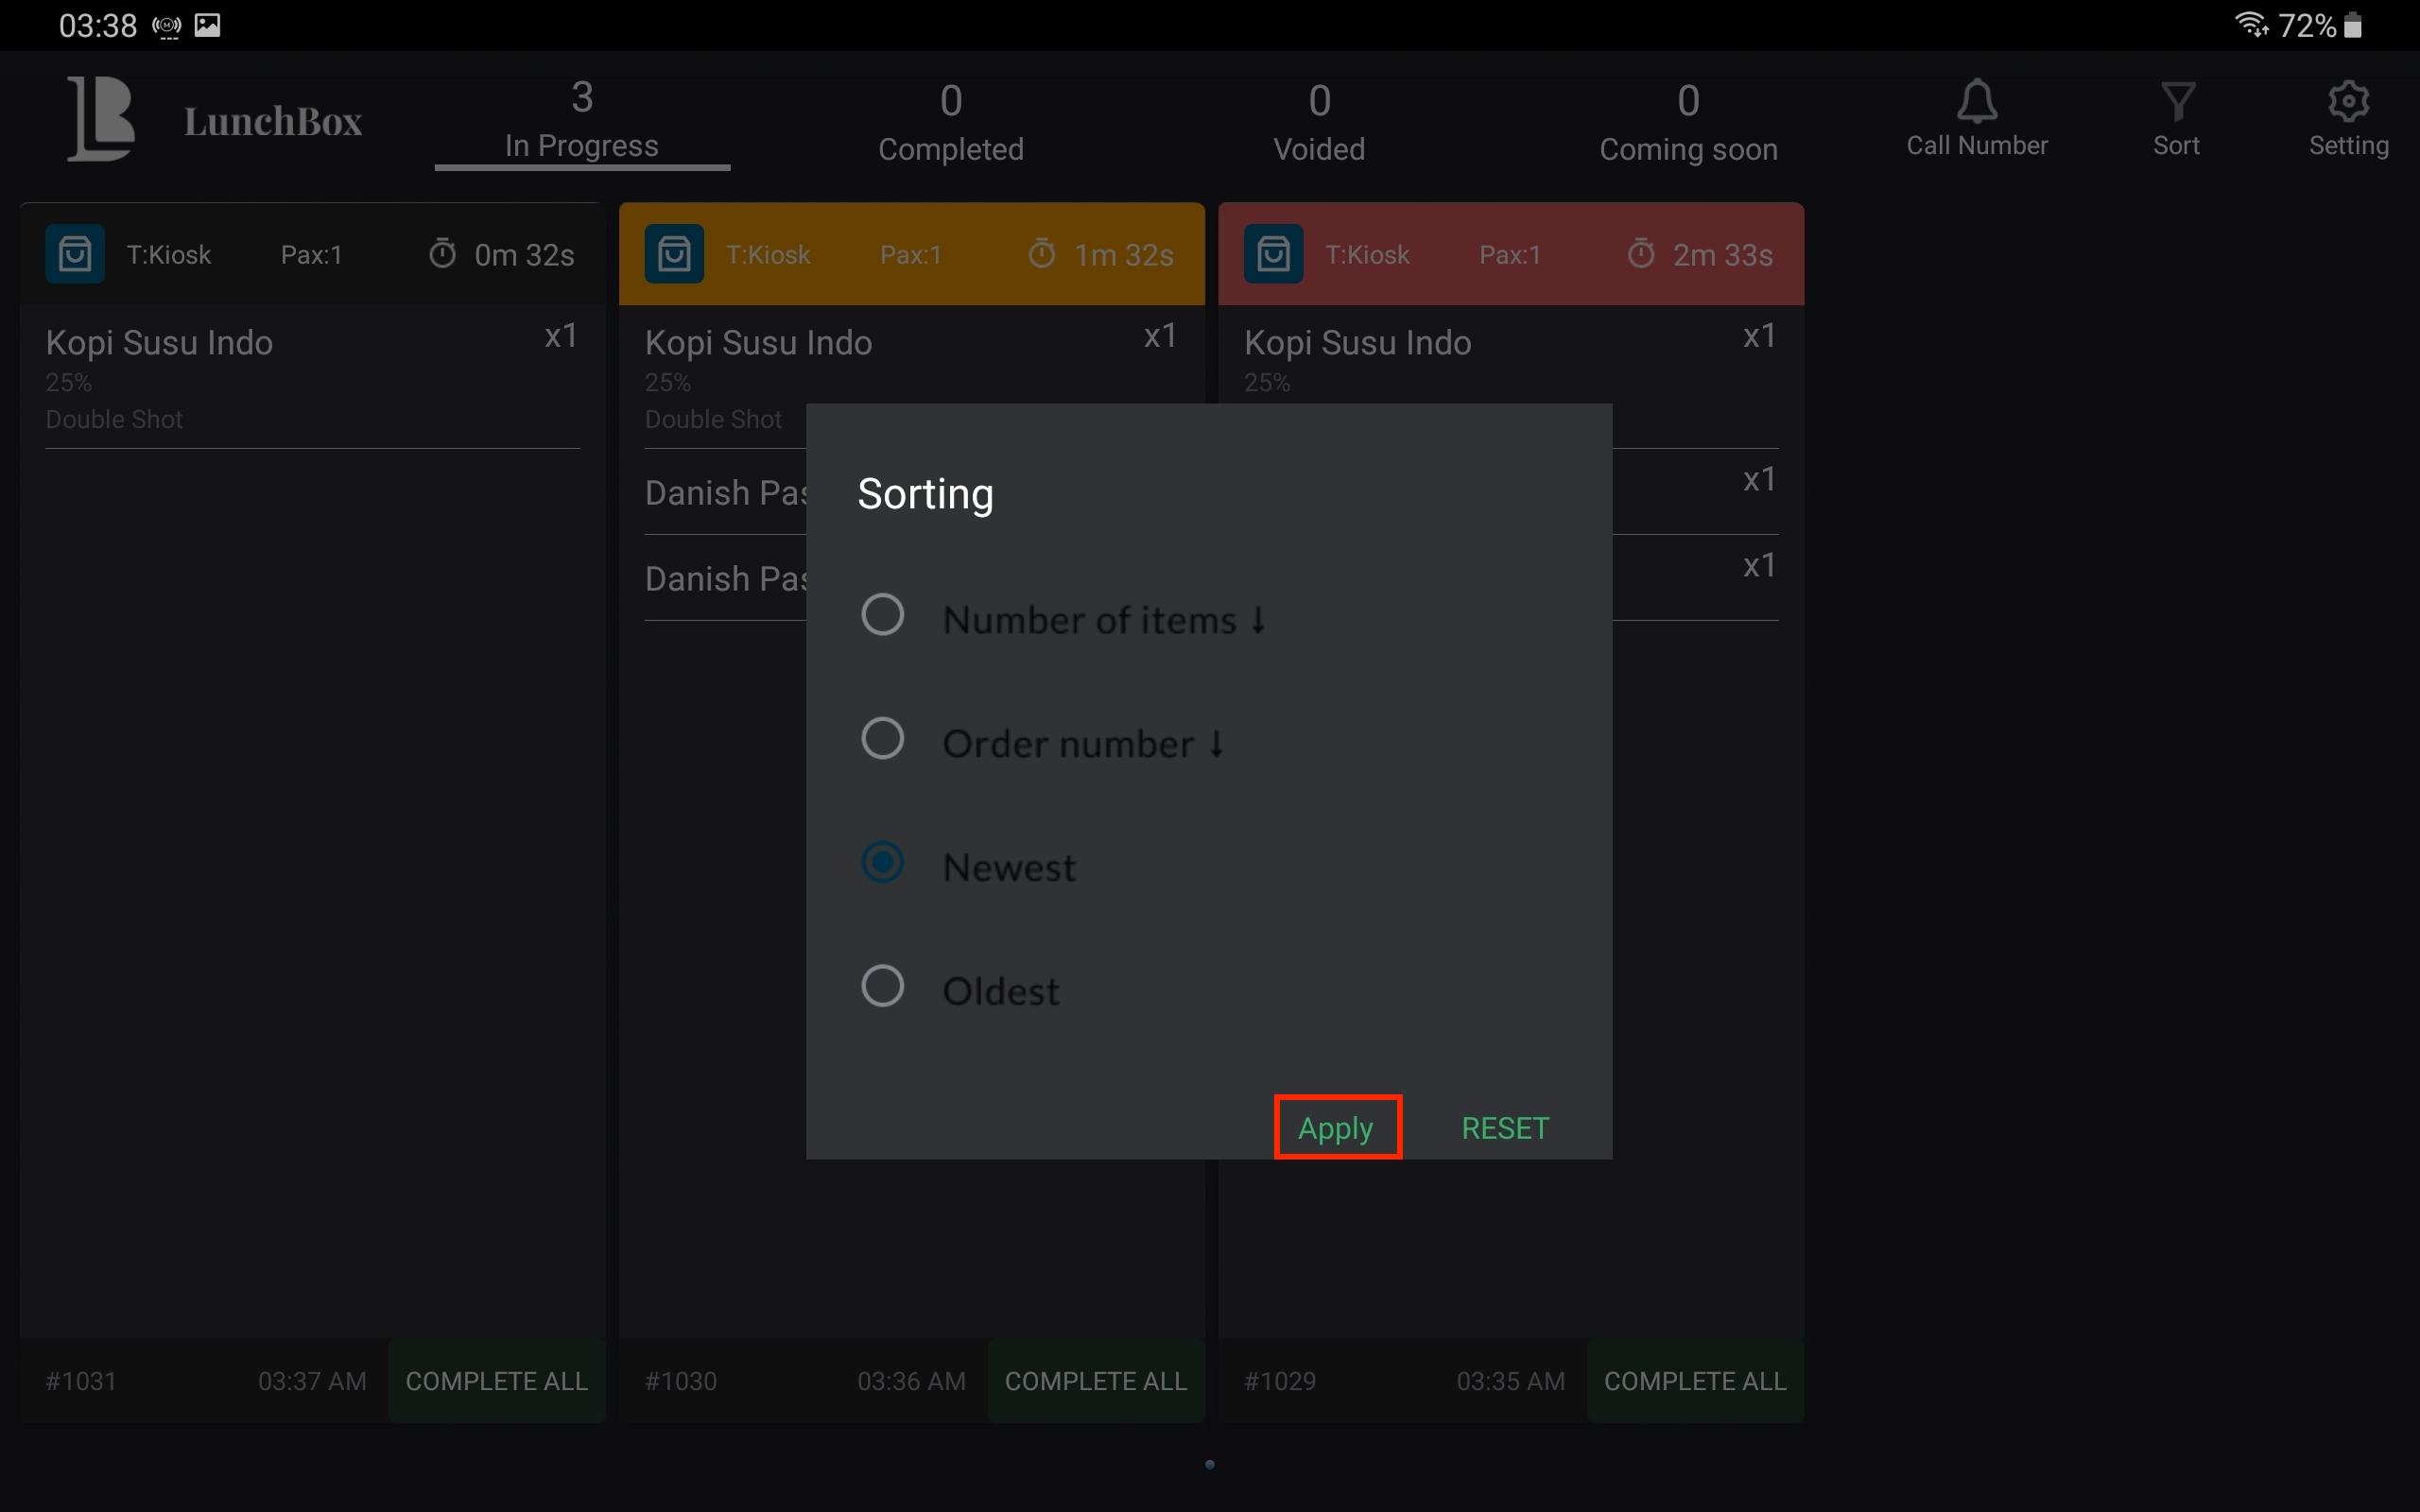Complete all items for order #1029

[1695, 1381]
